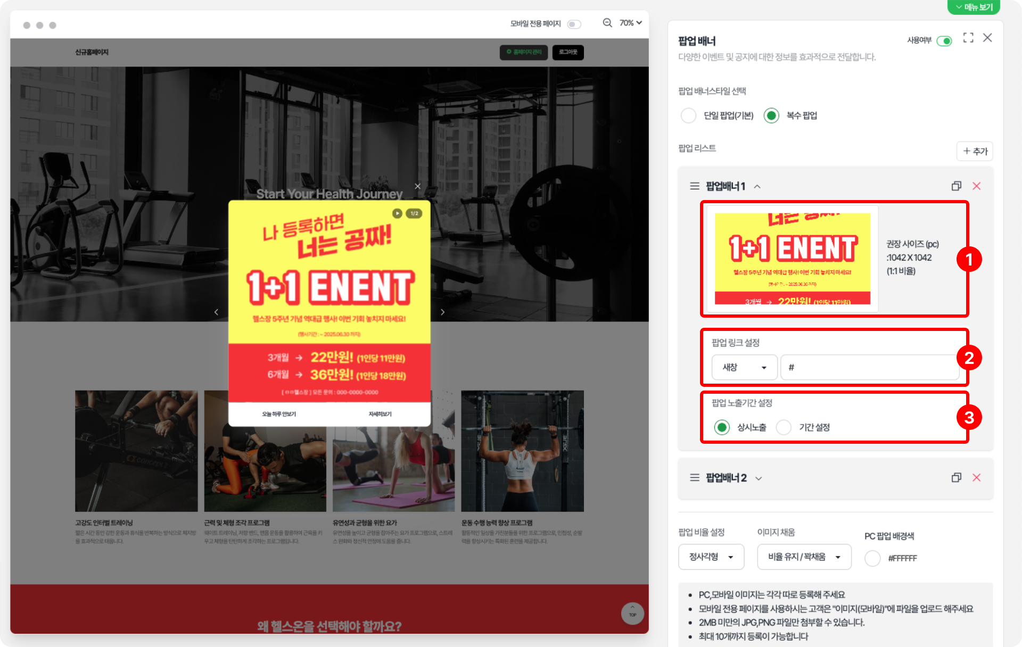
Task: Click the 팝업배너1 drag handle icon
Action: [695, 186]
